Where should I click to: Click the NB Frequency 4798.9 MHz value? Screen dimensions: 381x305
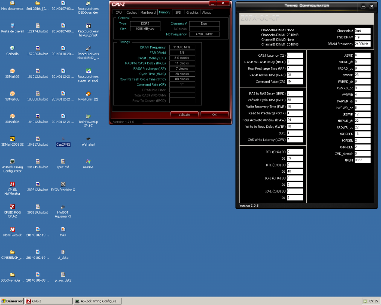point(204,34)
